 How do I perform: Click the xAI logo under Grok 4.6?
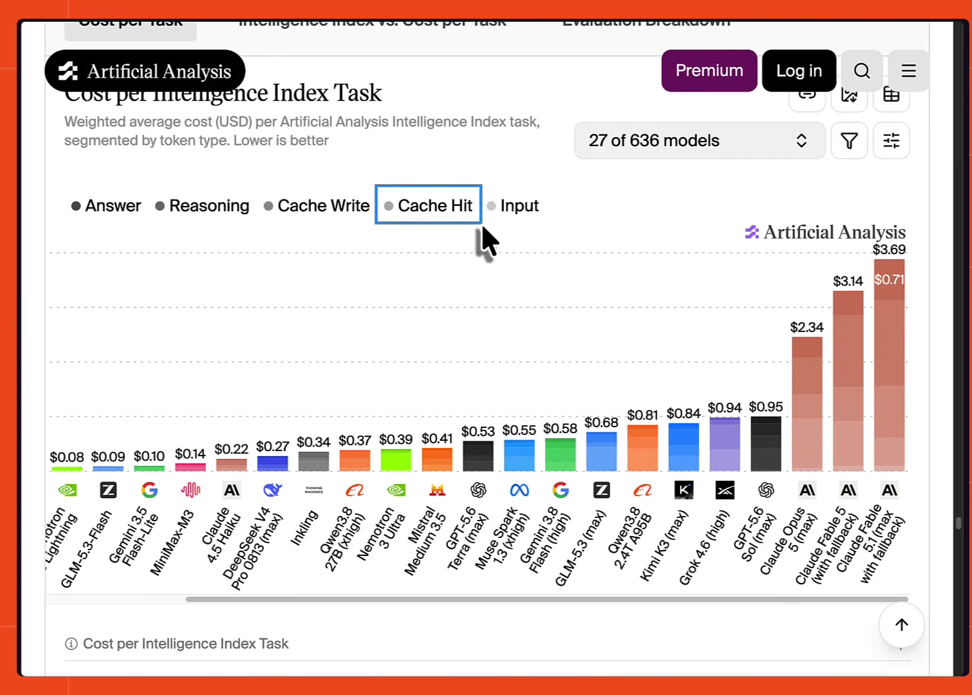(725, 490)
